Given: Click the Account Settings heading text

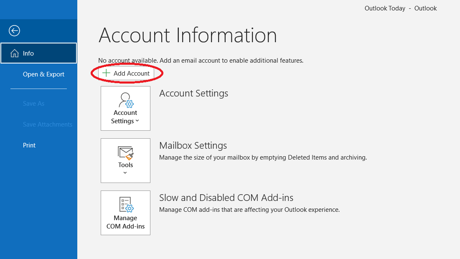Looking at the screenshot, I should pos(193,93).
